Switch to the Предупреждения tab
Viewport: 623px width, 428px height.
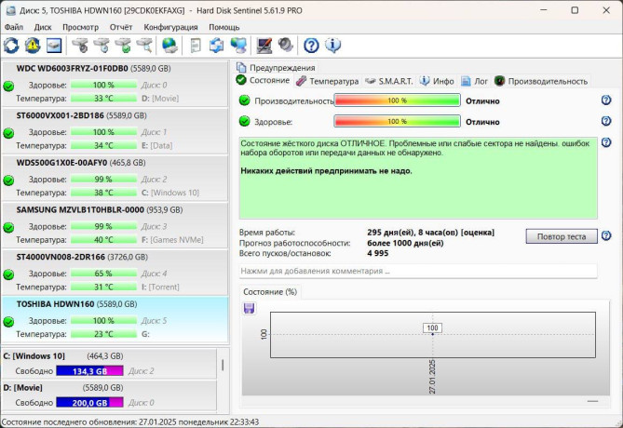click(276, 68)
